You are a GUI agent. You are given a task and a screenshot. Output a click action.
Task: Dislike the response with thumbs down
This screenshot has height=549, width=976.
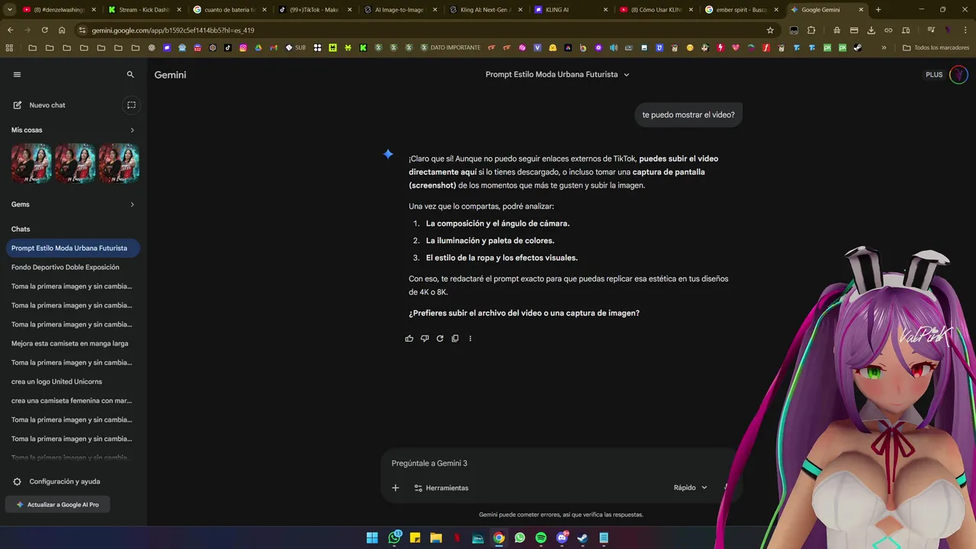coord(425,339)
